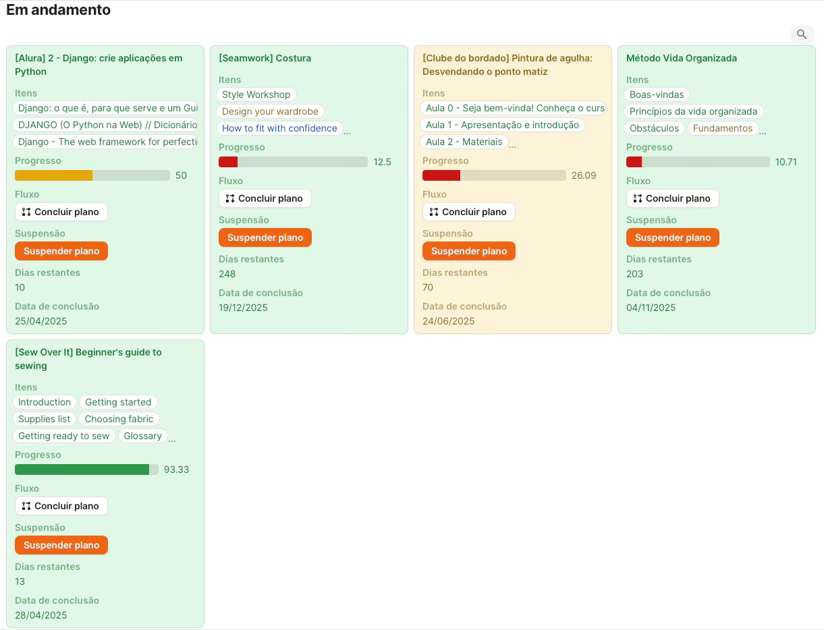Image resolution: width=824 pixels, height=630 pixels.
Task: Click the completion date 25/04/2025
Action: [41, 321]
